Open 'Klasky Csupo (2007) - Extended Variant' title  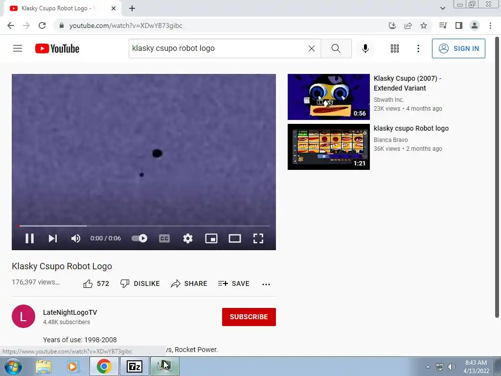(408, 83)
